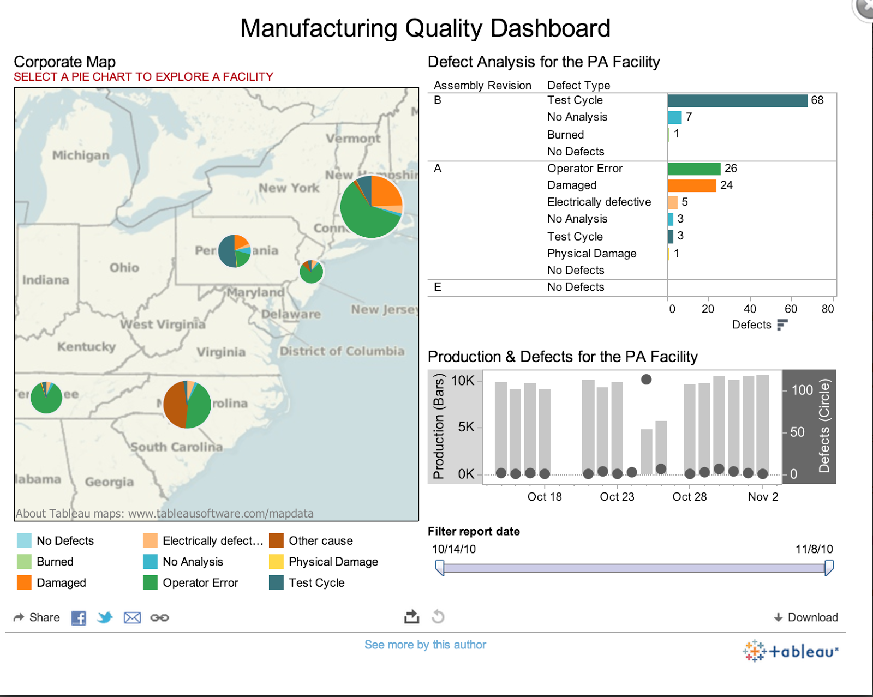Select the Pennsylvania facility pie chart
The width and height of the screenshot is (873, 697).
(x=235, y=251)
